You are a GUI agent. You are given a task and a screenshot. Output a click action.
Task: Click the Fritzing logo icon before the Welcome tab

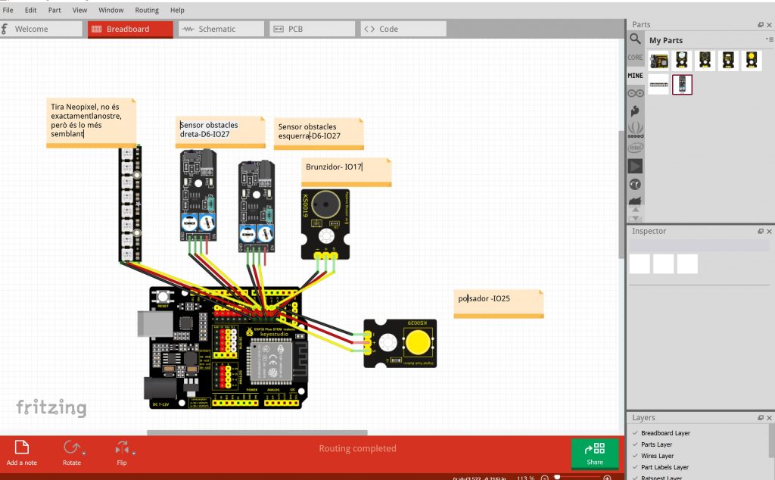[x=5, y=28]
